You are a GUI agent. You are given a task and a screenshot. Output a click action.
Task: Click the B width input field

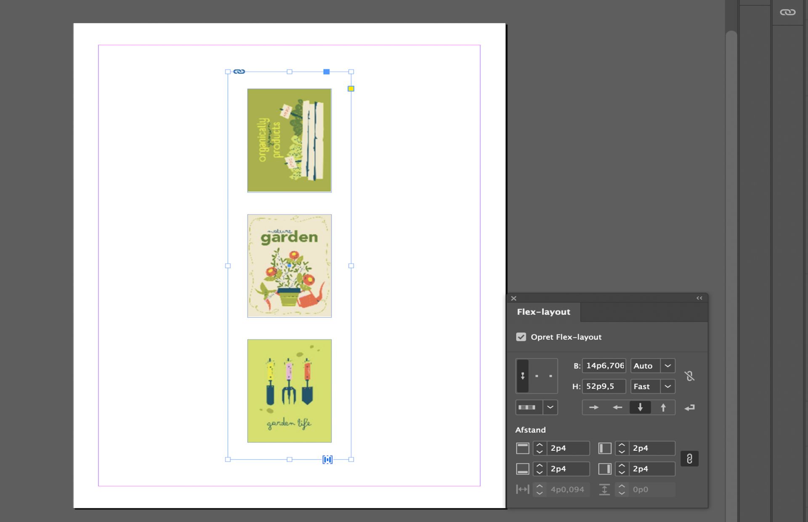point(604,366)
